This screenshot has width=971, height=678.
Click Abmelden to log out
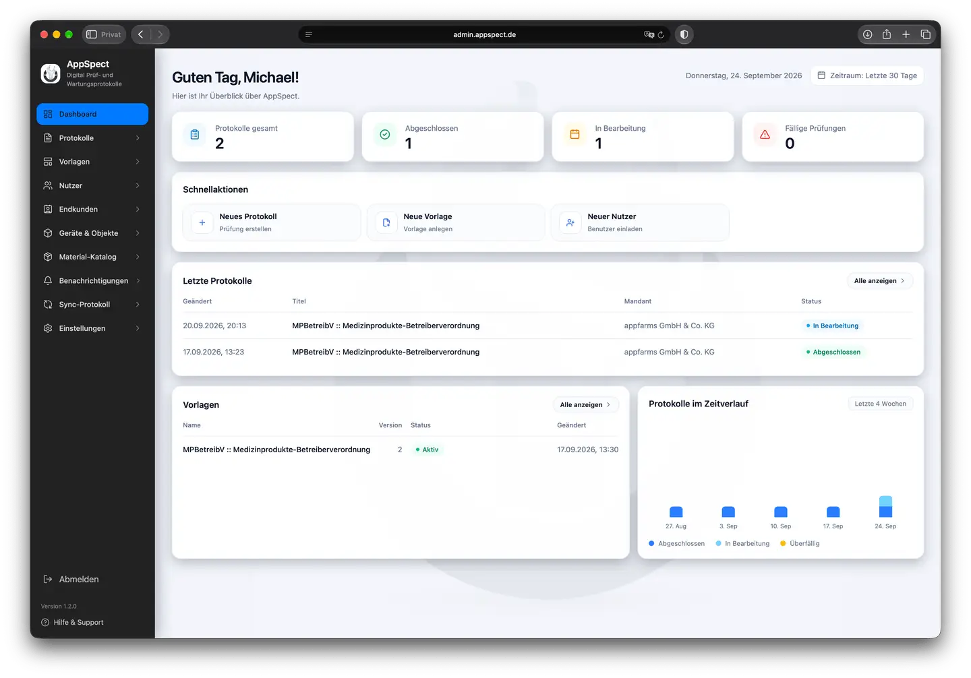tap(71, 579)
